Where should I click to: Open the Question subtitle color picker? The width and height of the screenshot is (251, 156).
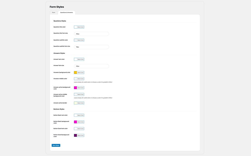point(79,40)
